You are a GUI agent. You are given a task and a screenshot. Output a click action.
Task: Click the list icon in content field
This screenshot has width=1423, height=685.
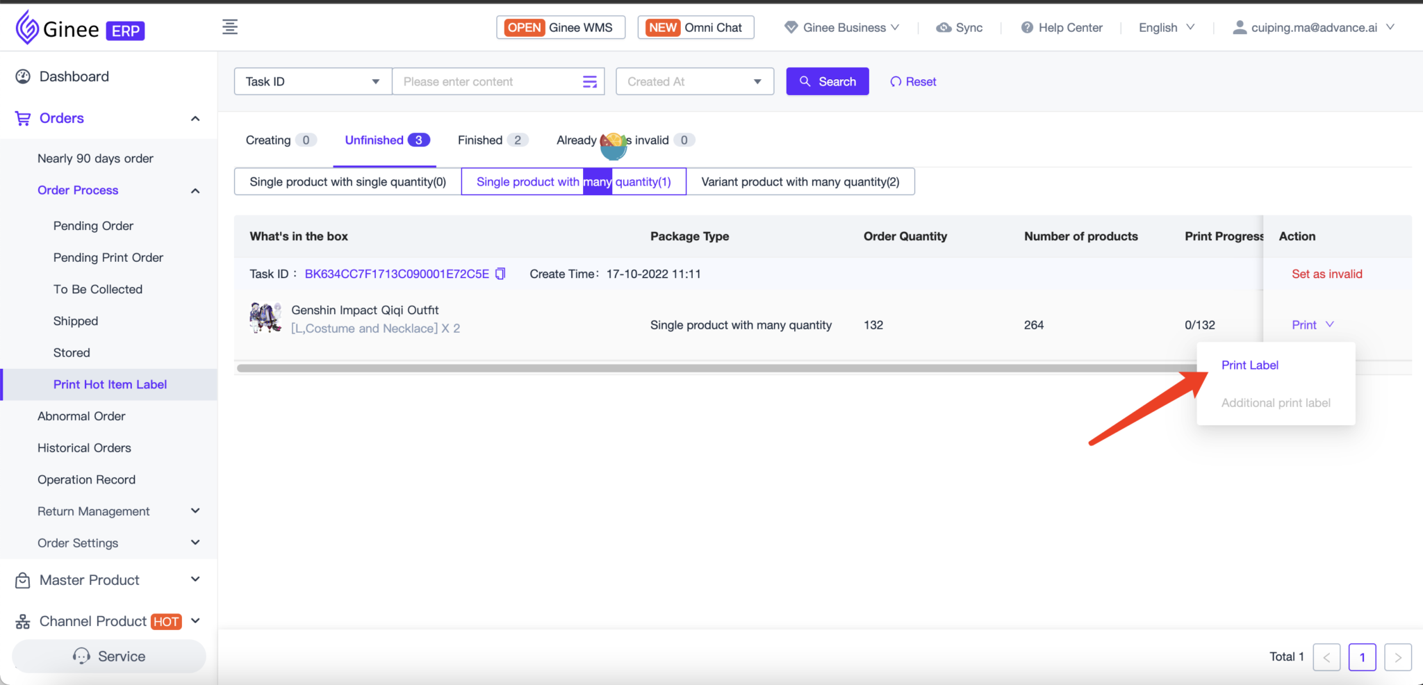tap(589, 82)
